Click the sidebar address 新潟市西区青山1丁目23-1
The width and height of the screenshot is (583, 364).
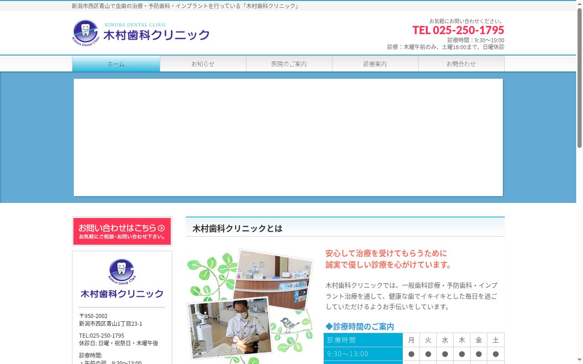(x=111, y=324)
